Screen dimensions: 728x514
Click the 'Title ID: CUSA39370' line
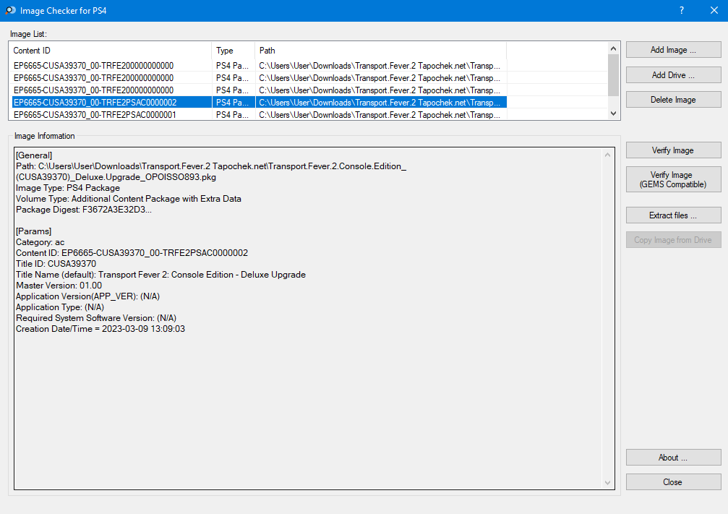click(56, 264)
